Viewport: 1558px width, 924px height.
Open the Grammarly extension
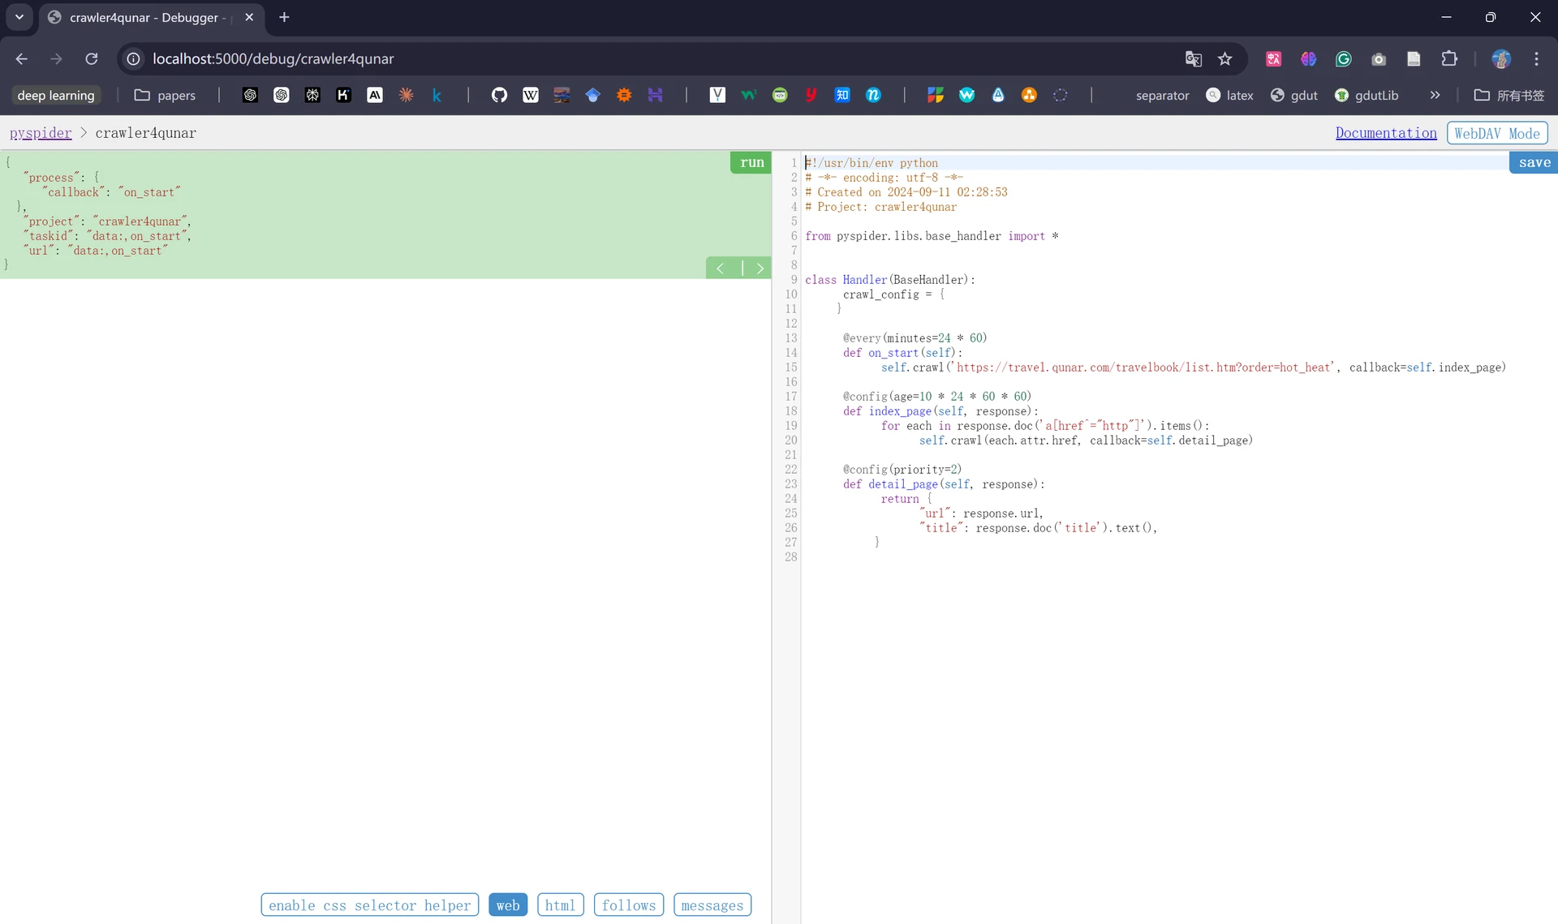1343,58
